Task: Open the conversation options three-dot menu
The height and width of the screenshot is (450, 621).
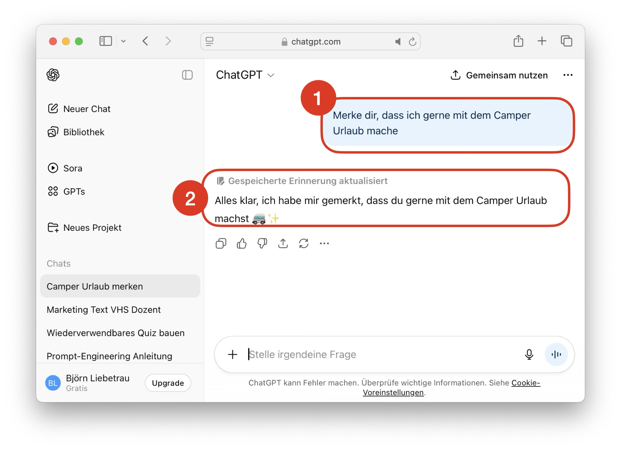Action: (x=568, y=75)
